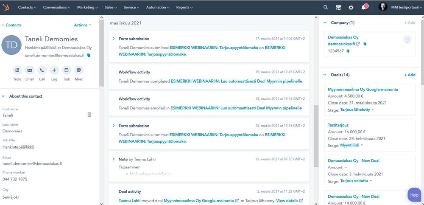Expand the 17. maalis Form submission entry

[114, 39]
